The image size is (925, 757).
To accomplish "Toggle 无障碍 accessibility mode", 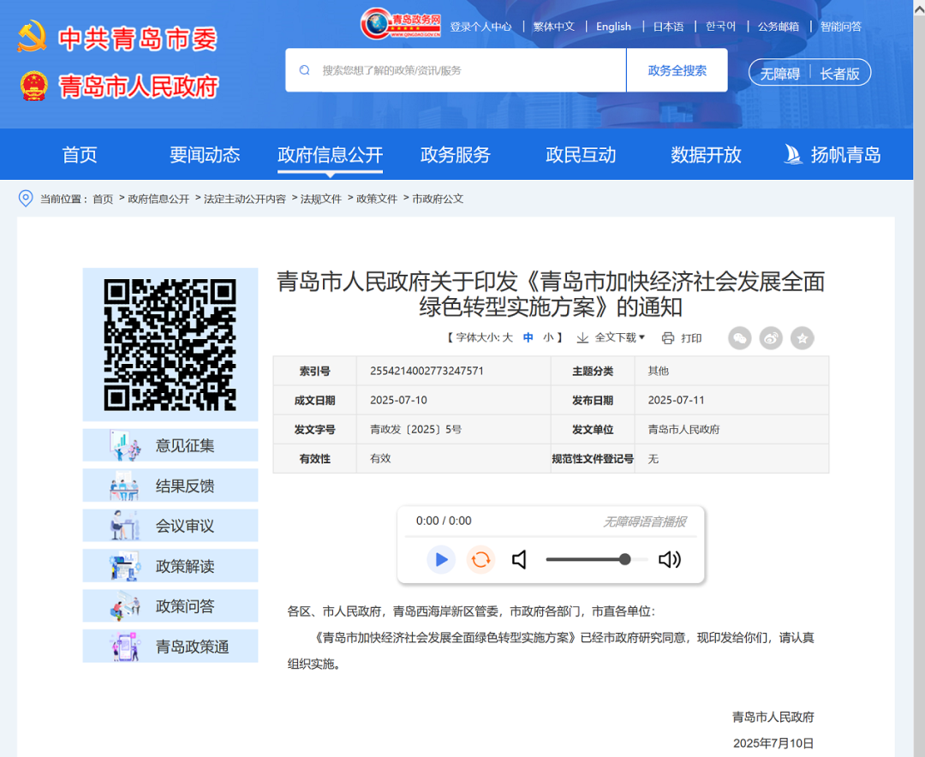I will 779,74.
